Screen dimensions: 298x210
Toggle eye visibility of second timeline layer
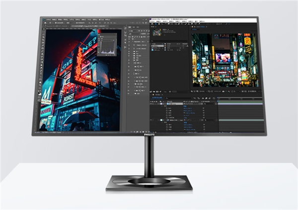coord(151,120)
